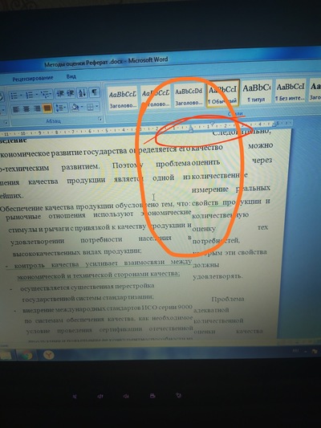Click the text 'ИСО серии 9000'

click(x=167, y=308)
